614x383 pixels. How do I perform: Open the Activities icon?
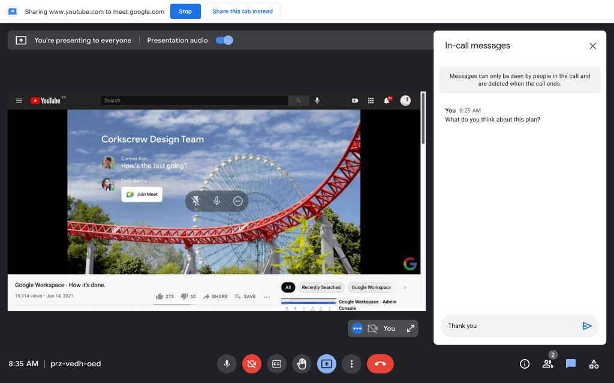tap(594, 364)
